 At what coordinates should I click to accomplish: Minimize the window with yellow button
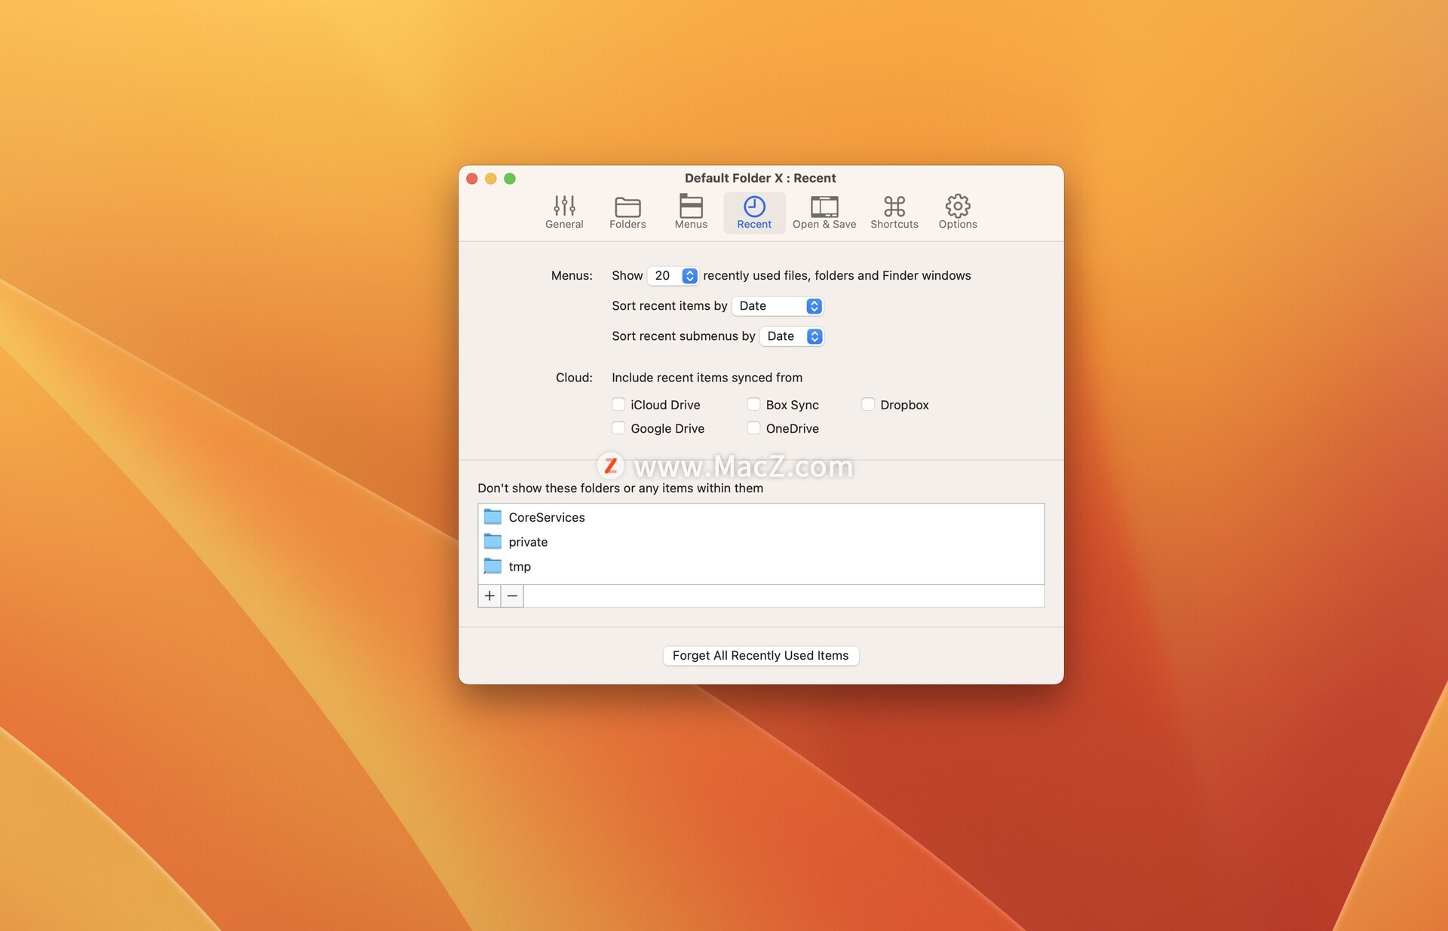[x=491, y=179]
